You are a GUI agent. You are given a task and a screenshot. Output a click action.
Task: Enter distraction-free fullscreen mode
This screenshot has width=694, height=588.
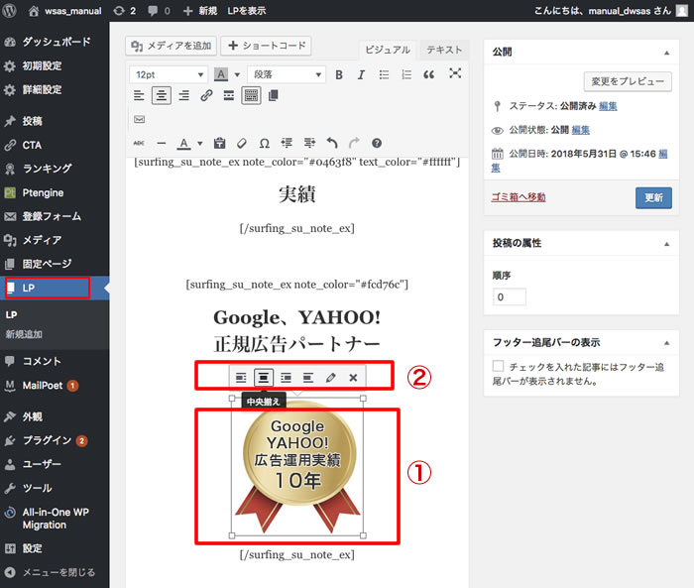[455, 74]
